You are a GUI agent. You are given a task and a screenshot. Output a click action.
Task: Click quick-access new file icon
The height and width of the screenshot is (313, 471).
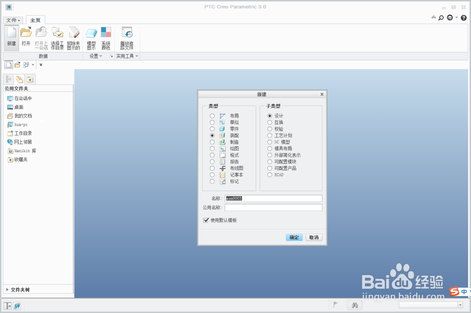coord(8,65)
